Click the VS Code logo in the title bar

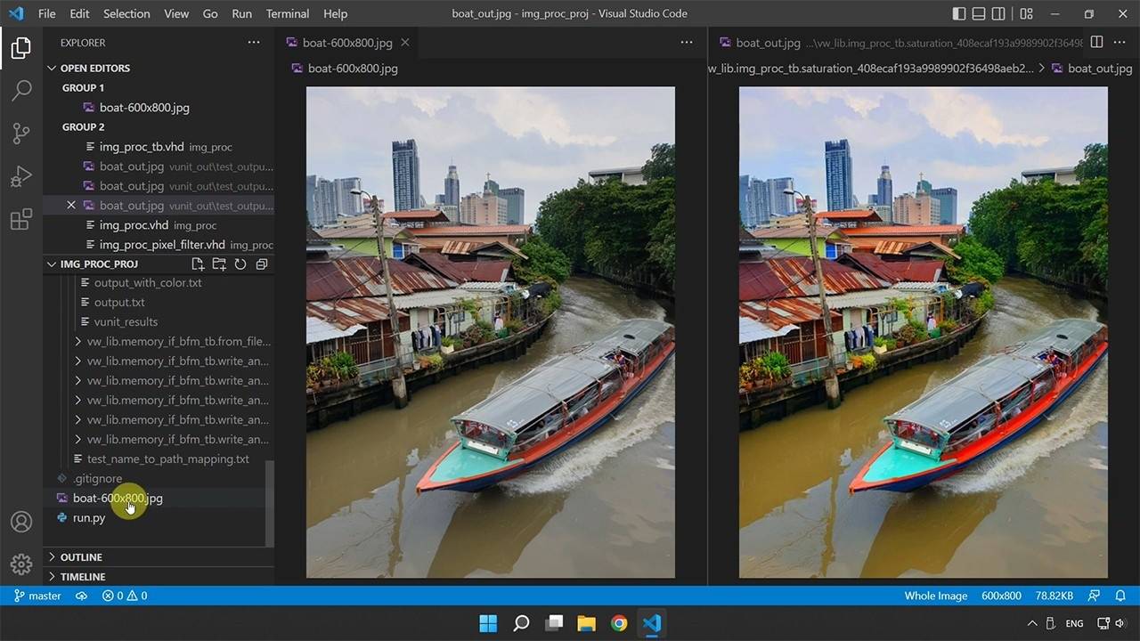pyautogui.click(x=16, y=13)
